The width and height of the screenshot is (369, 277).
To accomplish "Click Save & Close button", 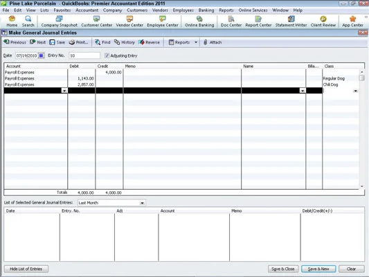I will click(283, 269).
